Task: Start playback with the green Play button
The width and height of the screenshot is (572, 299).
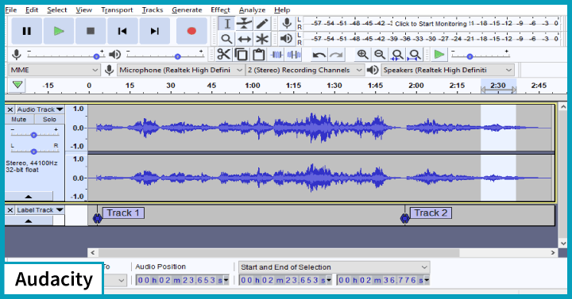Action: coord(59,31)
